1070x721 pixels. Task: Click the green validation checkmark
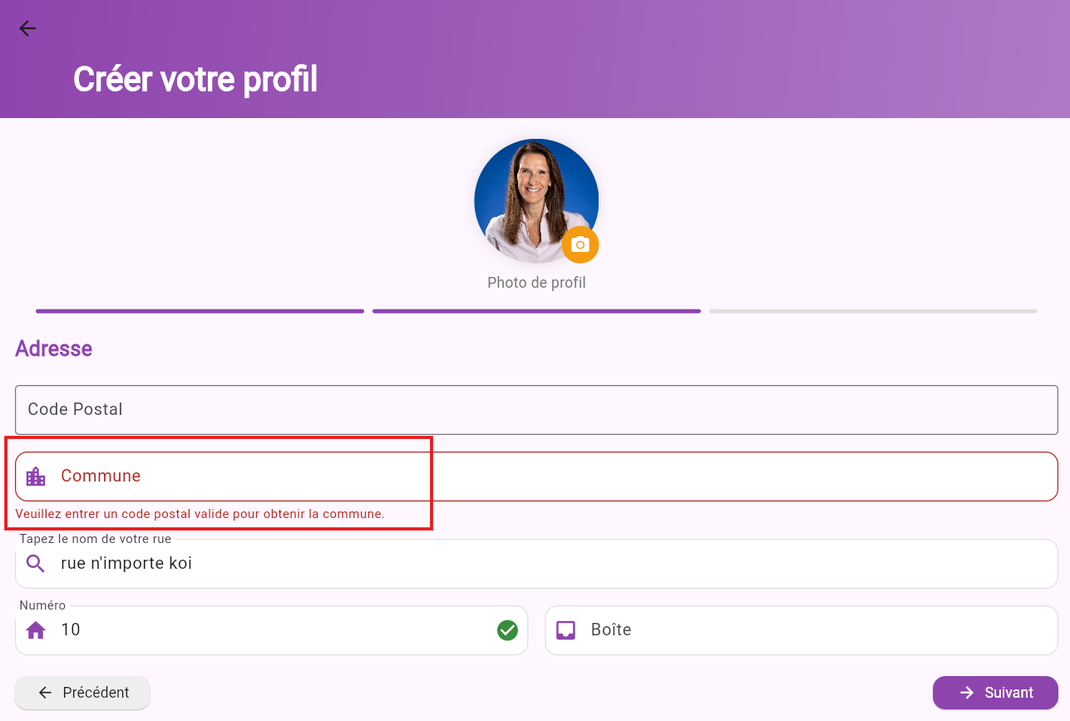507,630
